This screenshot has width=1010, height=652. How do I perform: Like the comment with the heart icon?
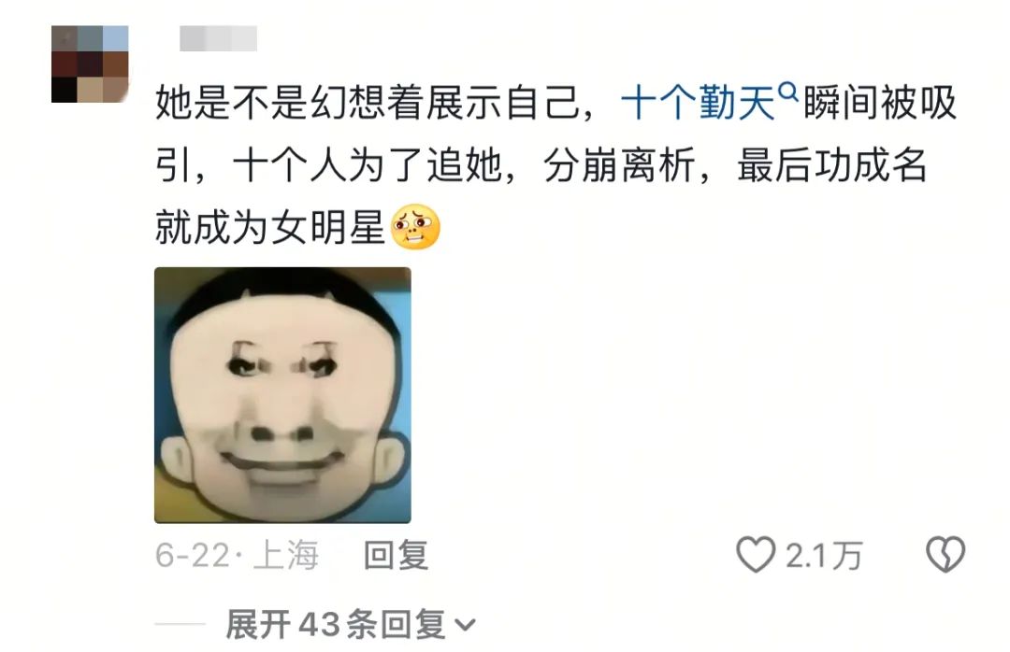click(x=756, y=554)
